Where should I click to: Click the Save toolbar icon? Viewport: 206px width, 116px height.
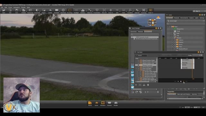tap(16, 10)
